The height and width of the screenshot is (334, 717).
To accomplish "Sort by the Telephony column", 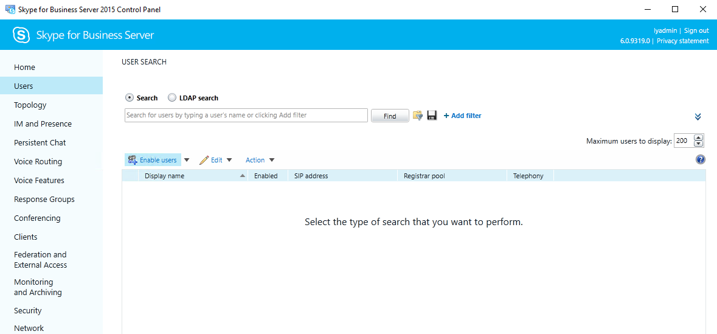I will (x=530, y=176).
